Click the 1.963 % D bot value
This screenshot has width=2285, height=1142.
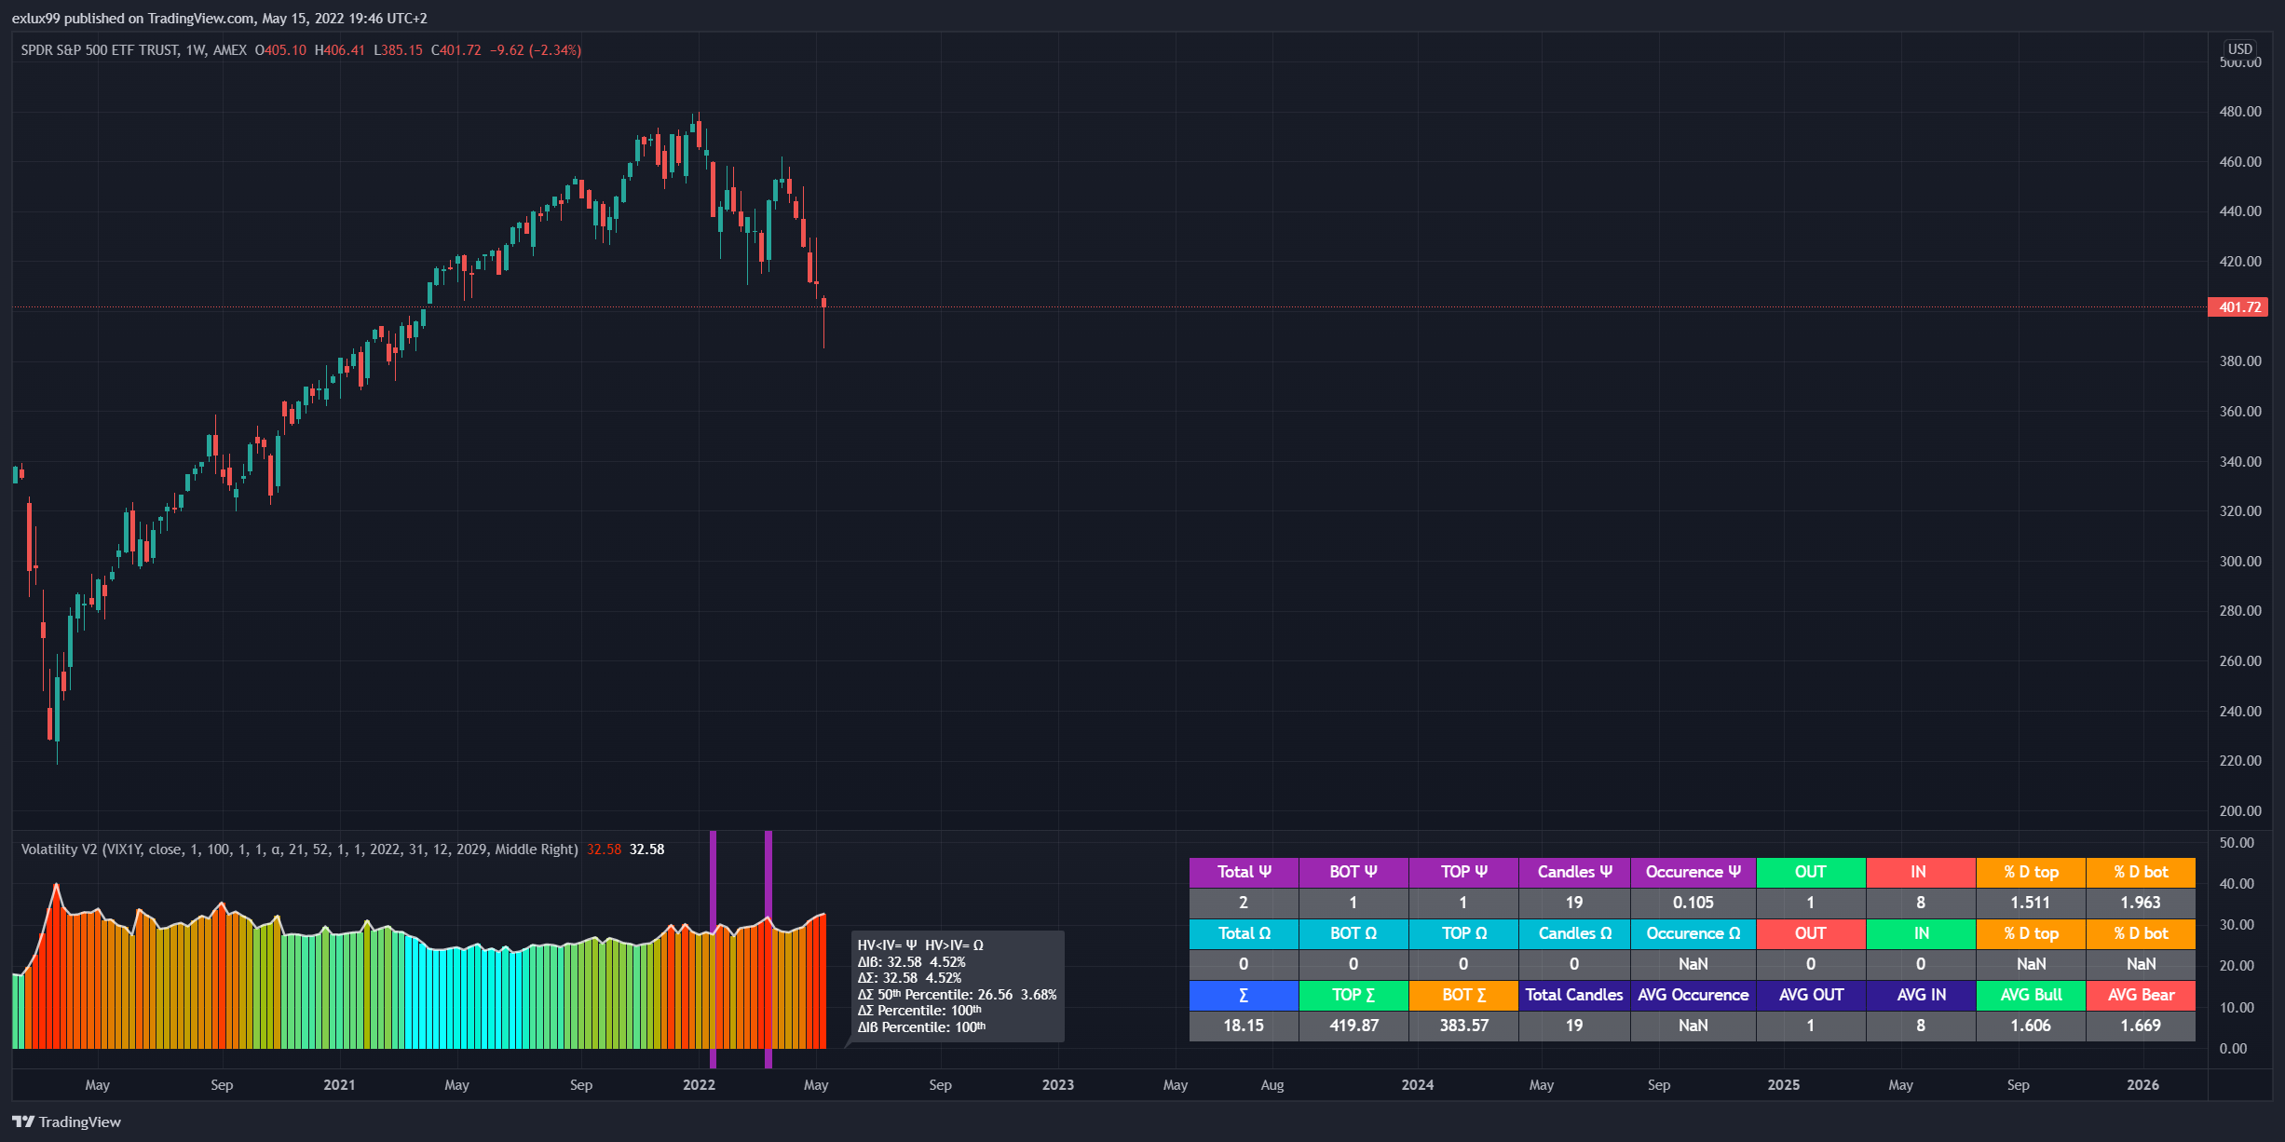[x=2141, y=904]
